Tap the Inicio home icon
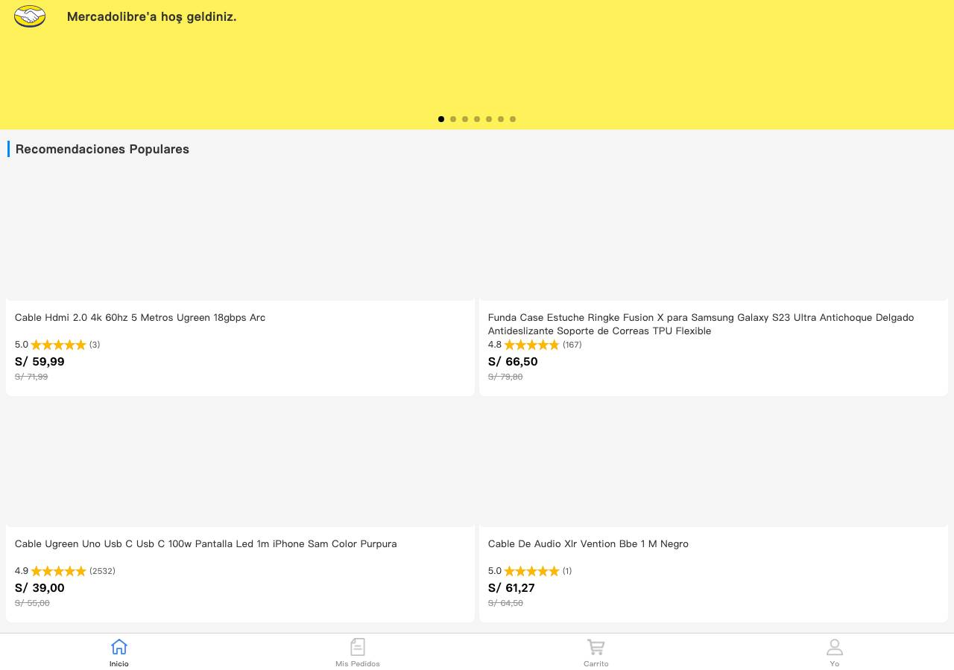The width and height of the screenshot is (954, 670). tap(119, 646)
